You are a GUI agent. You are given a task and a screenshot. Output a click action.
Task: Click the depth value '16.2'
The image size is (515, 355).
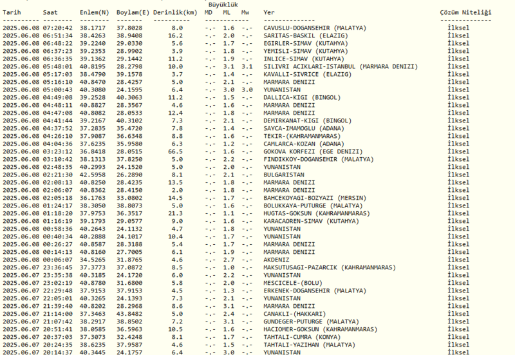click(x=175, y=35)
